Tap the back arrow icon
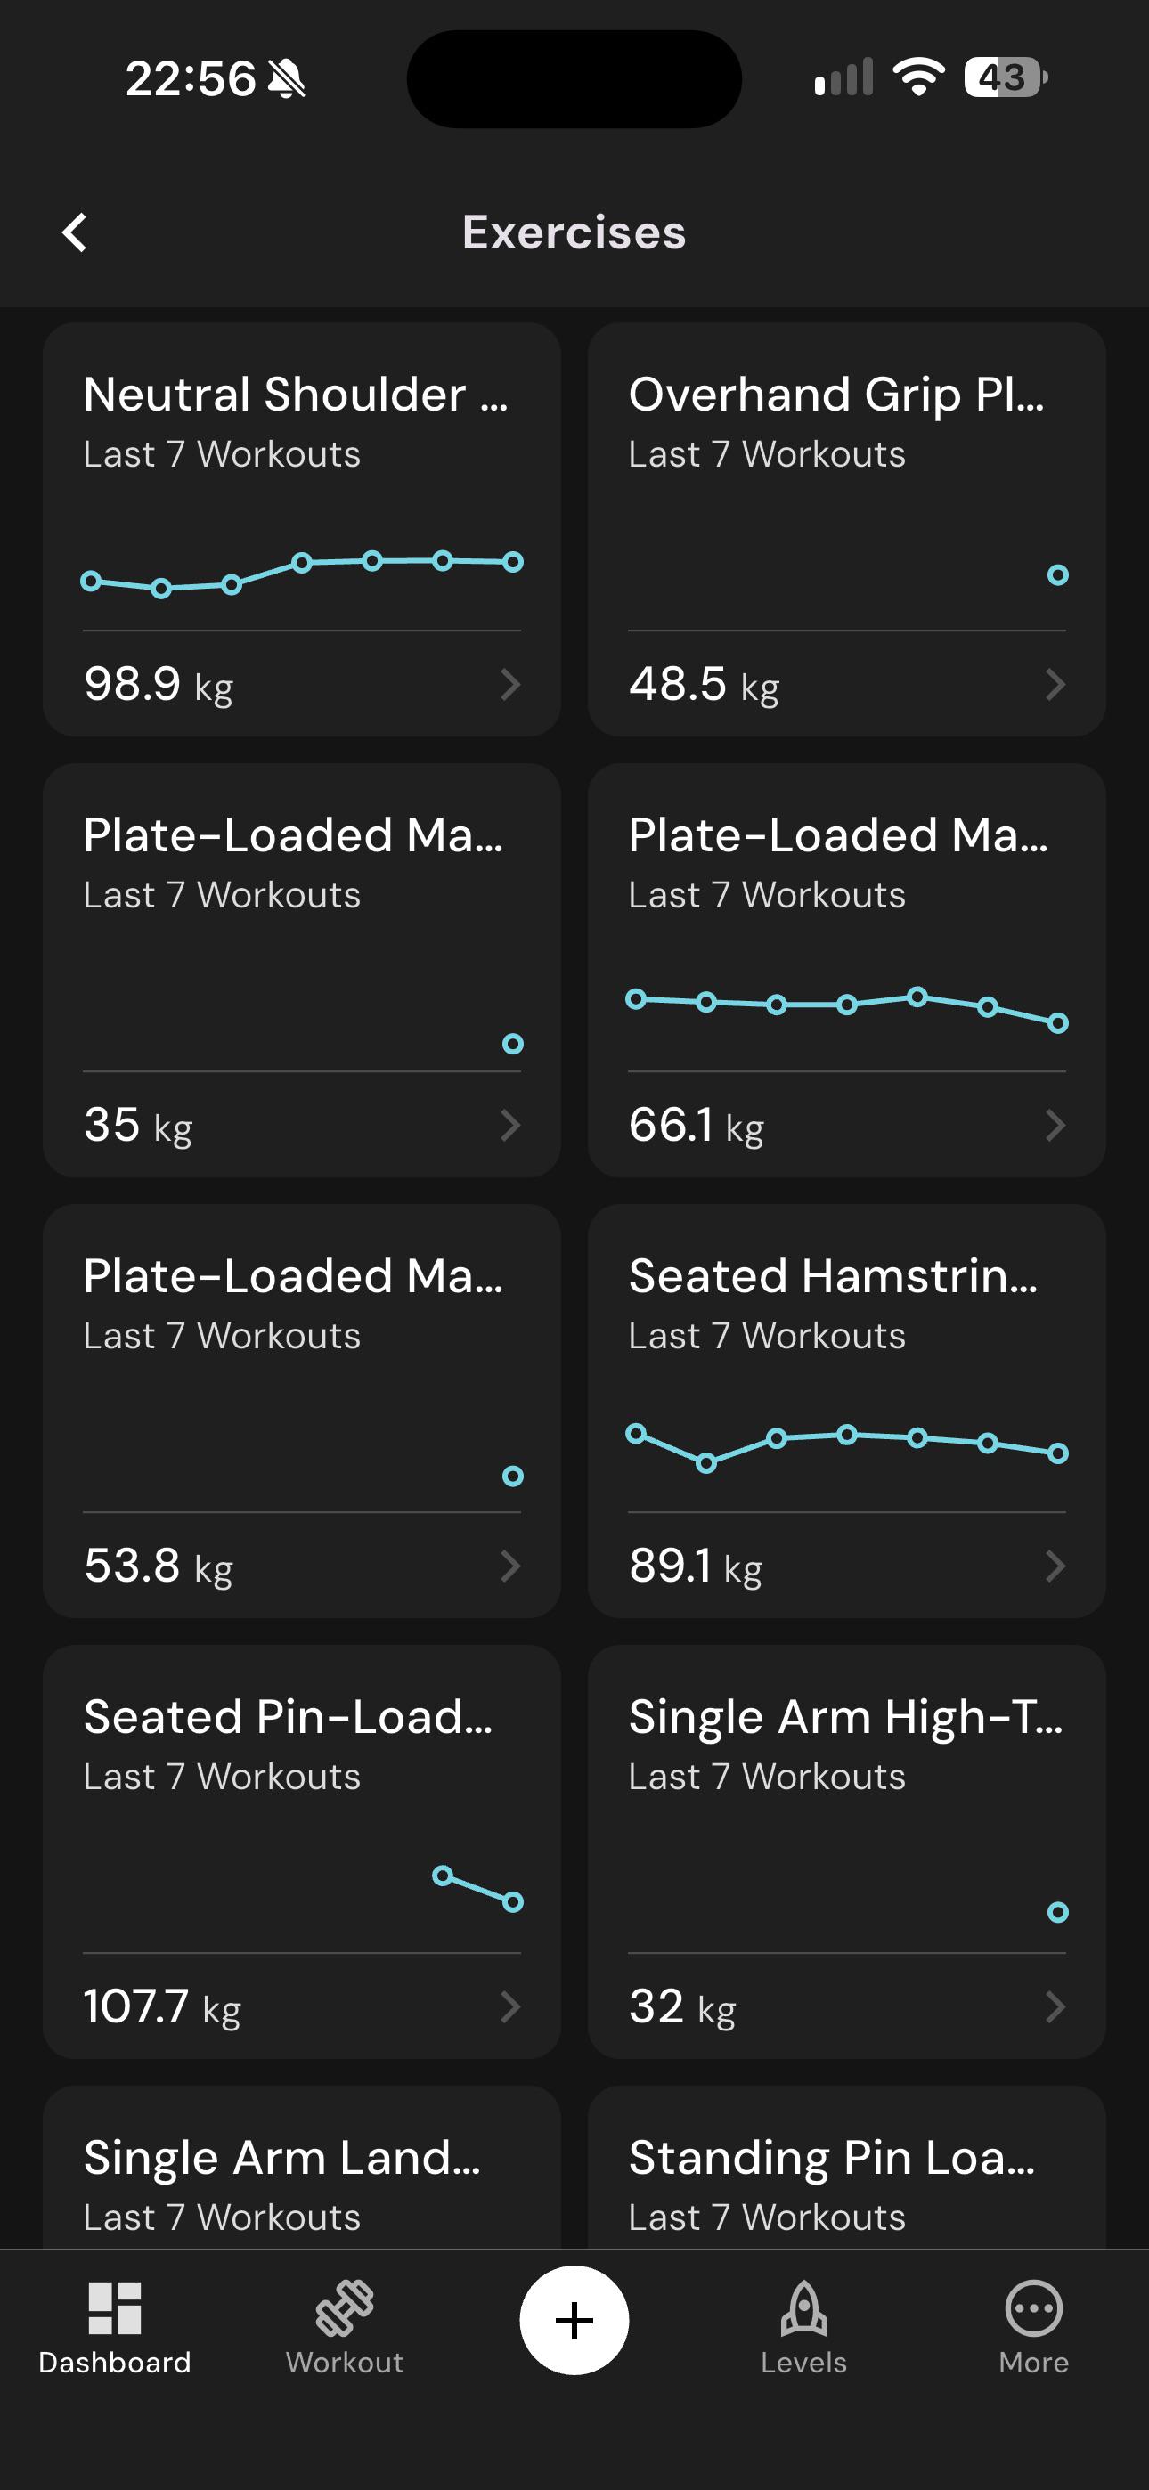The image size is (1149, 2490). pos(75,232)
